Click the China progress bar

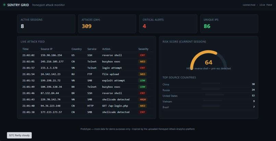tap(211, 83)
